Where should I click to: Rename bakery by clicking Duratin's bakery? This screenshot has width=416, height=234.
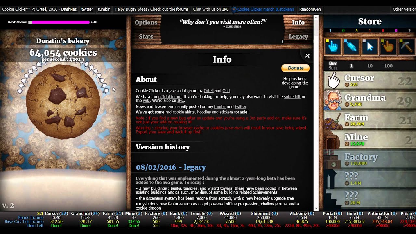(x=63, y=41)
